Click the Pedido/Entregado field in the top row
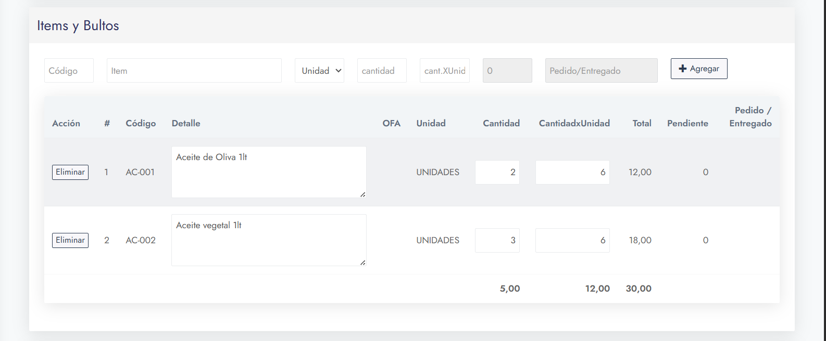The height and width of the screenshot is (341, 826). (x=601, y=71)
